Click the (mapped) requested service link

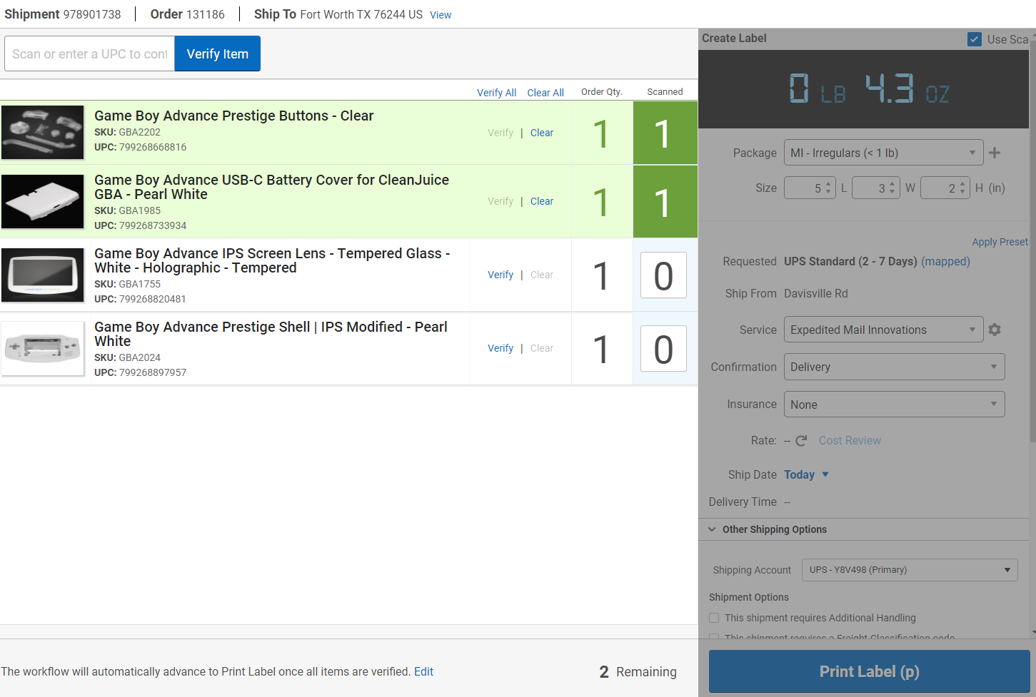(945, 261)
